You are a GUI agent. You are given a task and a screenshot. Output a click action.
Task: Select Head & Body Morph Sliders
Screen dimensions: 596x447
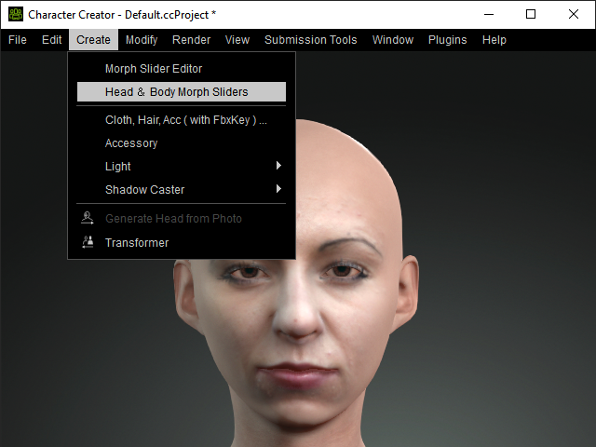(x=182, y=92)
